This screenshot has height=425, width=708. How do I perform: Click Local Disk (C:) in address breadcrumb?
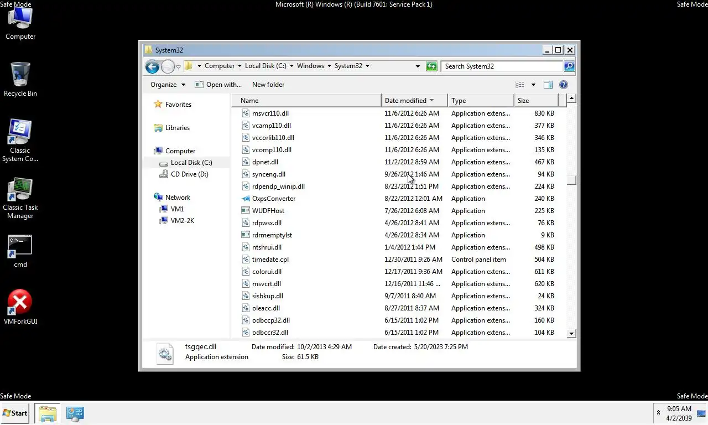tap(265, 66)
